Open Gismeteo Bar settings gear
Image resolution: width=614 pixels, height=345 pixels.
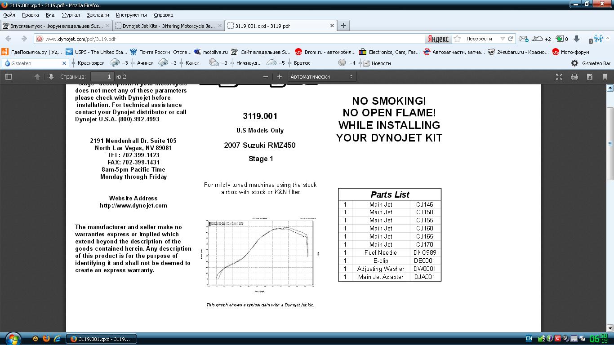pos(574,63)
